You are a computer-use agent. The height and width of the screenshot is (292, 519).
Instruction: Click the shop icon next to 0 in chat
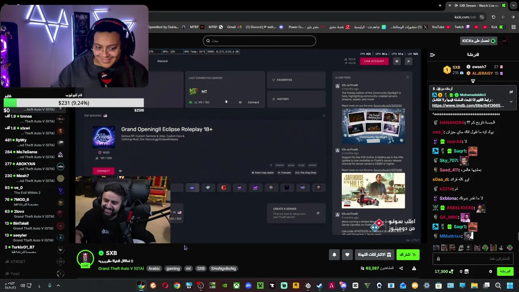[466, 271]
